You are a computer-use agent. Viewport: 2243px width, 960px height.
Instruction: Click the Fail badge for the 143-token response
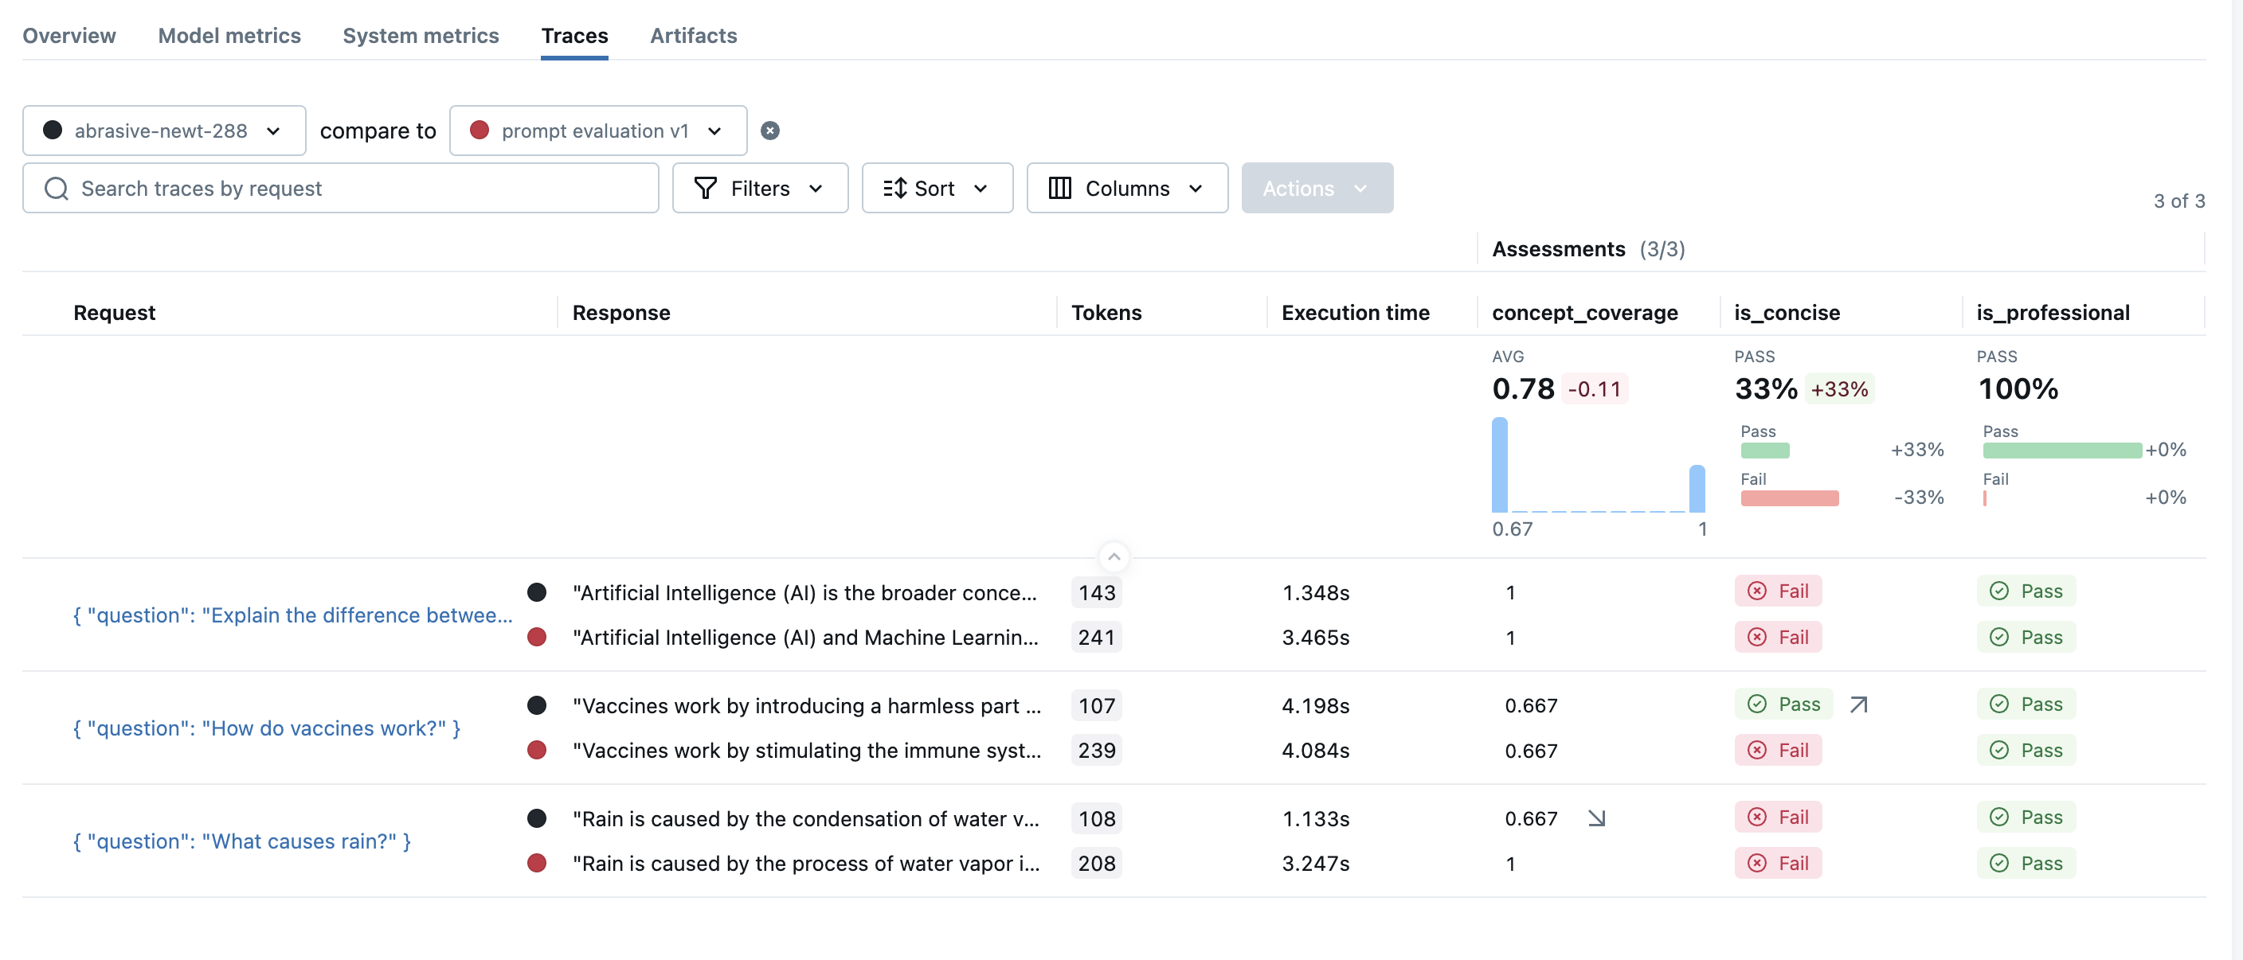tap(1778, 591)
